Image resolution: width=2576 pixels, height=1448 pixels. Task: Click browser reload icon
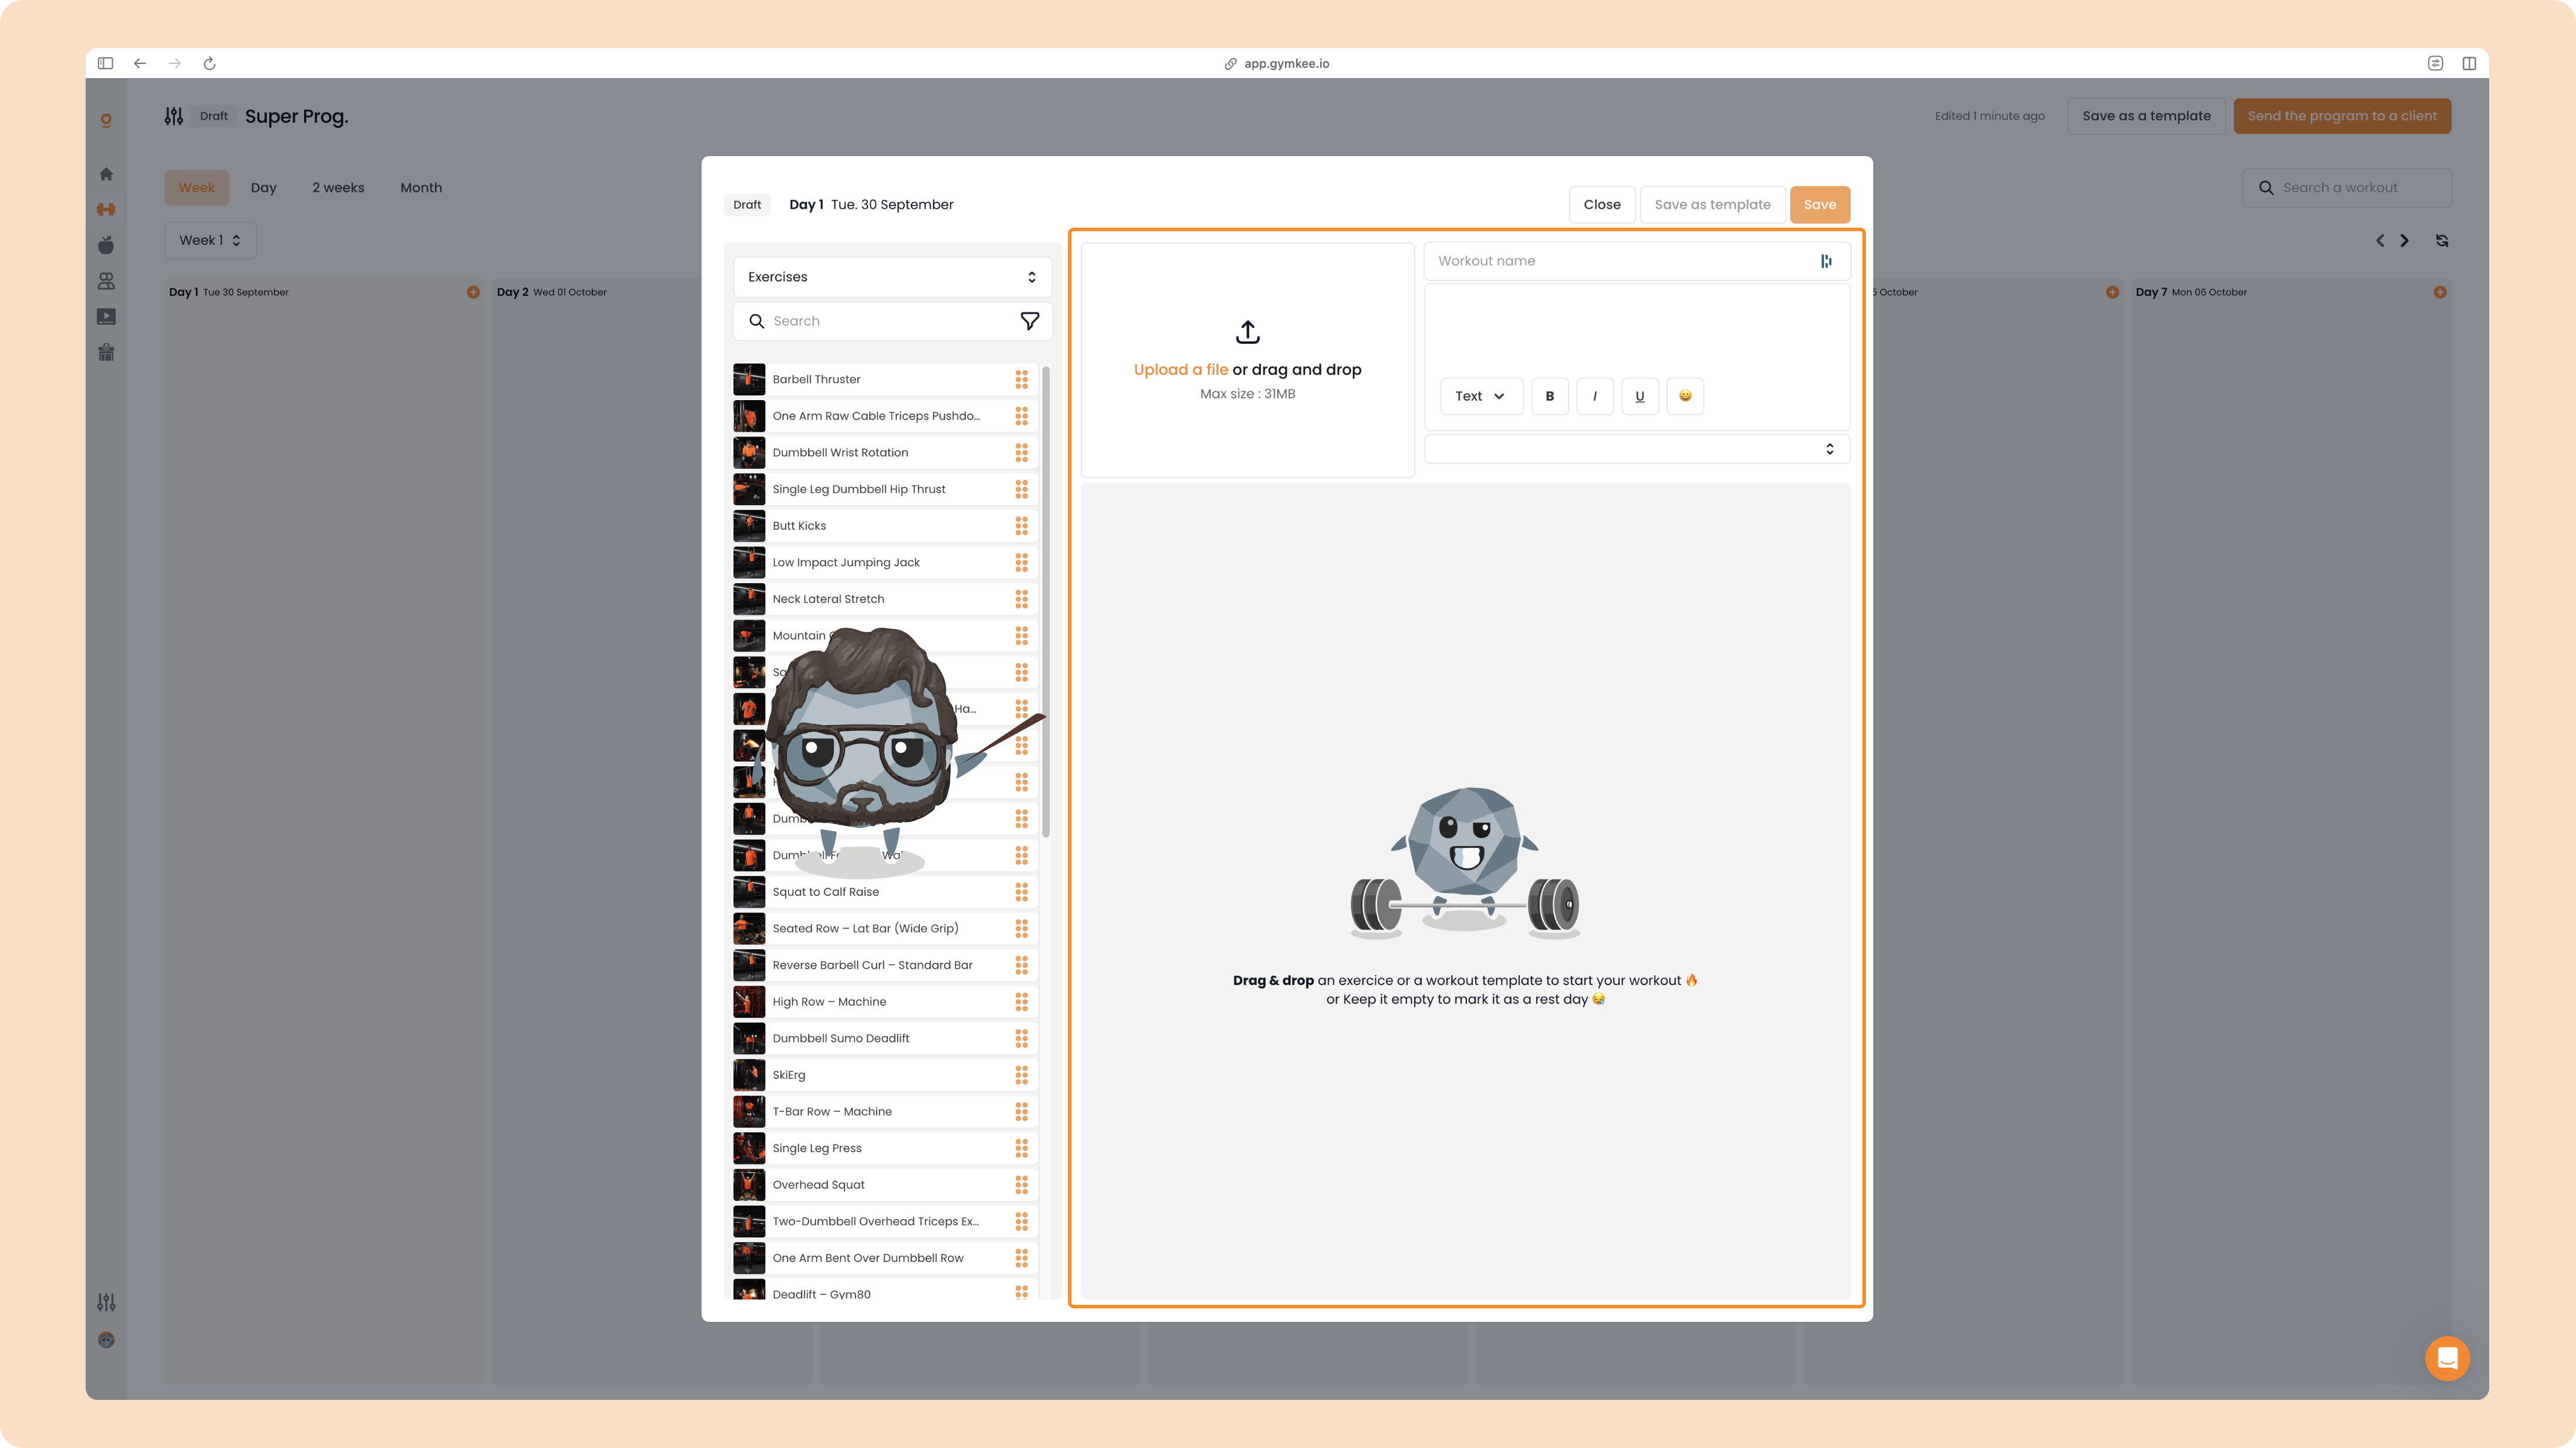click(210, 63)
